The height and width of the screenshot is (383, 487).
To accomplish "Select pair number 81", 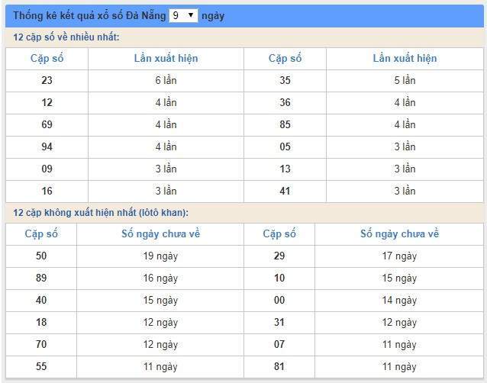I will pyautogui.click(x=279, y=367).
